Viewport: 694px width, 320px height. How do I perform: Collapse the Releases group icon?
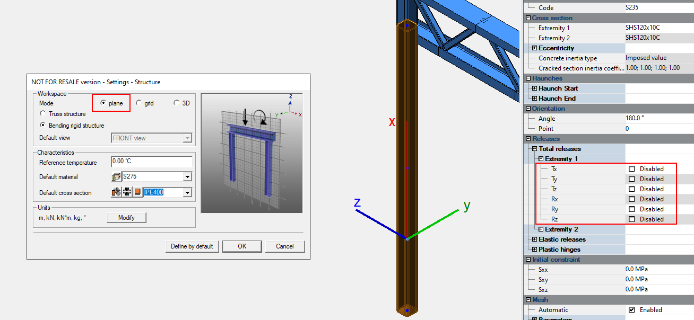click(528, 139)
